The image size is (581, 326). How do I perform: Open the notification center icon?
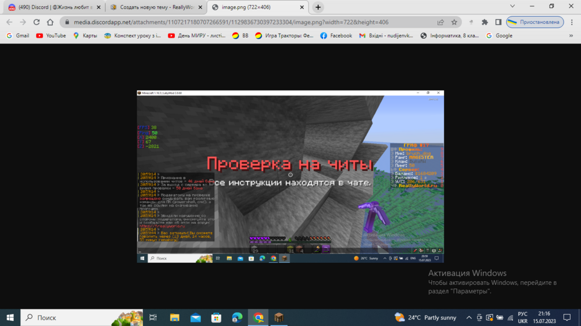pos(567,317)
